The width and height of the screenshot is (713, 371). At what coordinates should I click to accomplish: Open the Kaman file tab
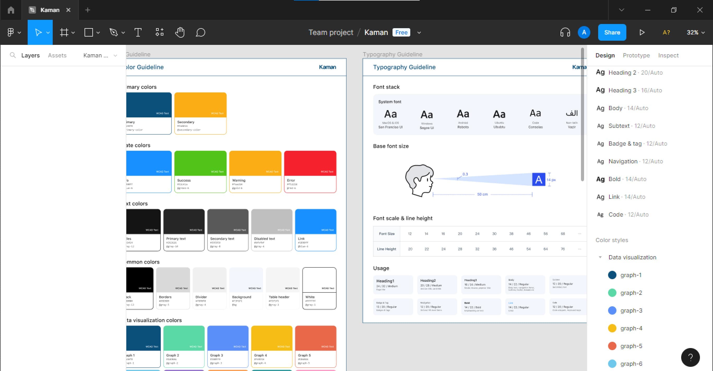50,10
